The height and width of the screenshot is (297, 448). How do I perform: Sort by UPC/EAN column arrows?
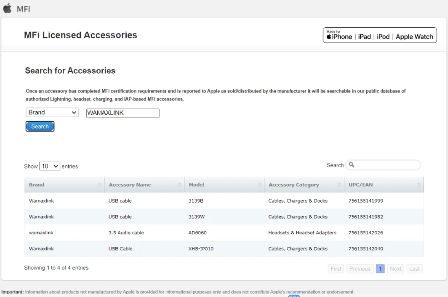click(x=419, y=185)
